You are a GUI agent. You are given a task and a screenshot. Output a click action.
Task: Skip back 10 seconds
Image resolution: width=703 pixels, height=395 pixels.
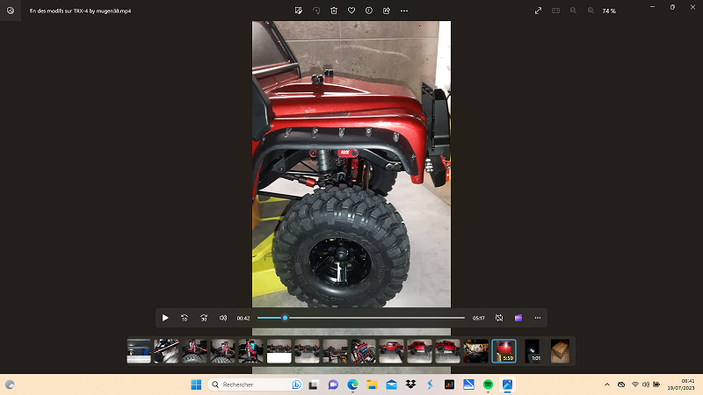(x=185, y=318)
